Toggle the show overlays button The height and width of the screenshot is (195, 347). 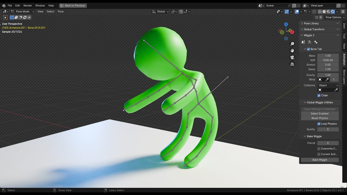pos(297,12)
